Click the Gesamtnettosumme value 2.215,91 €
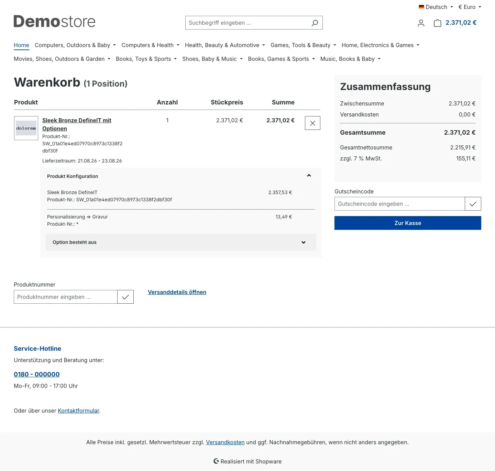 tap(463, 147)
